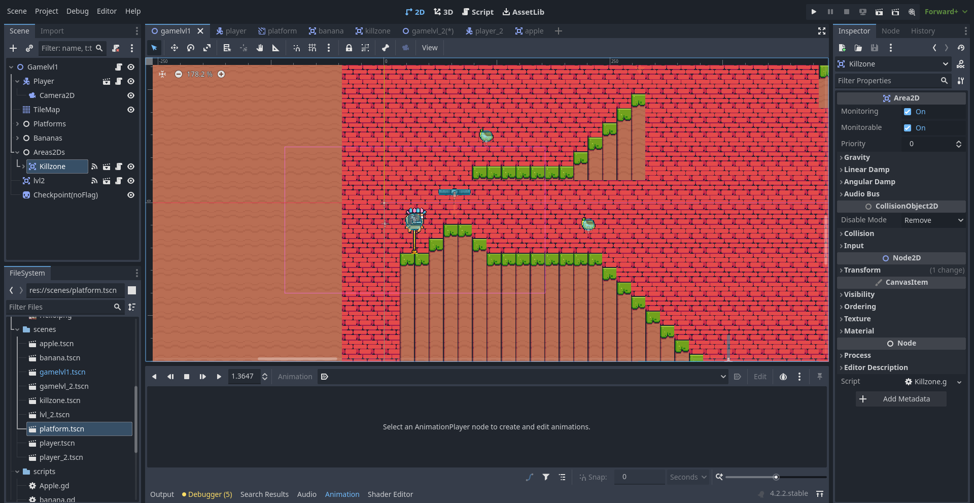Select the Move mode tool

[175, 48]
